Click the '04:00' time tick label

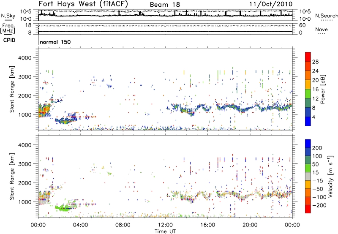[x=80, y=225]
